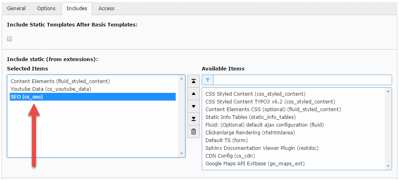Select Youtube Data (cs_youtube_data) item

tap(51, 89)
